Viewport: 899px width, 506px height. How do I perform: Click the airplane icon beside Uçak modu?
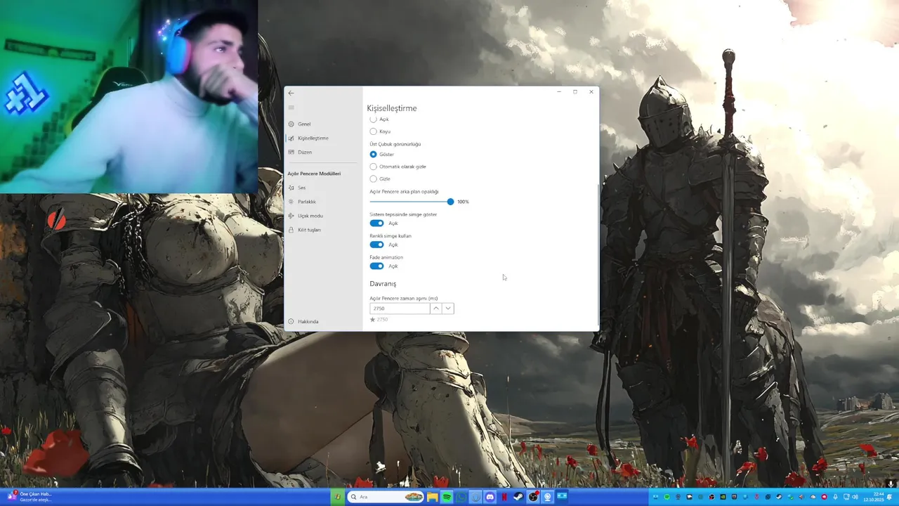coord(291,216)
